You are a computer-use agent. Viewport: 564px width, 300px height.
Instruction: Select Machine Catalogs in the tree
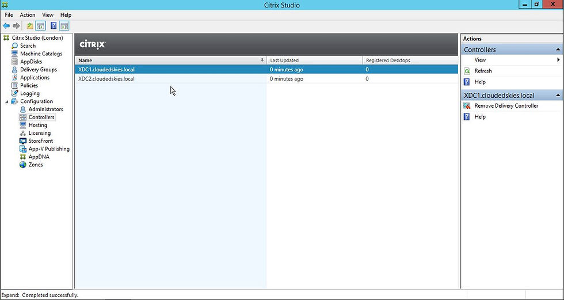point(41,54)
